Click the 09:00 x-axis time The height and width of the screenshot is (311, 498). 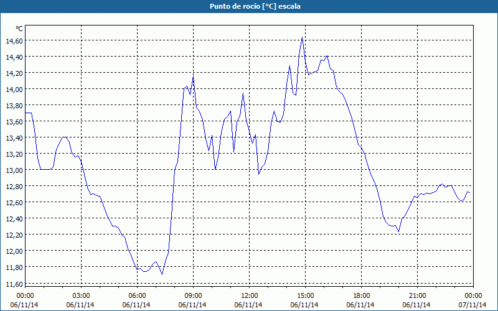point(193,296)
